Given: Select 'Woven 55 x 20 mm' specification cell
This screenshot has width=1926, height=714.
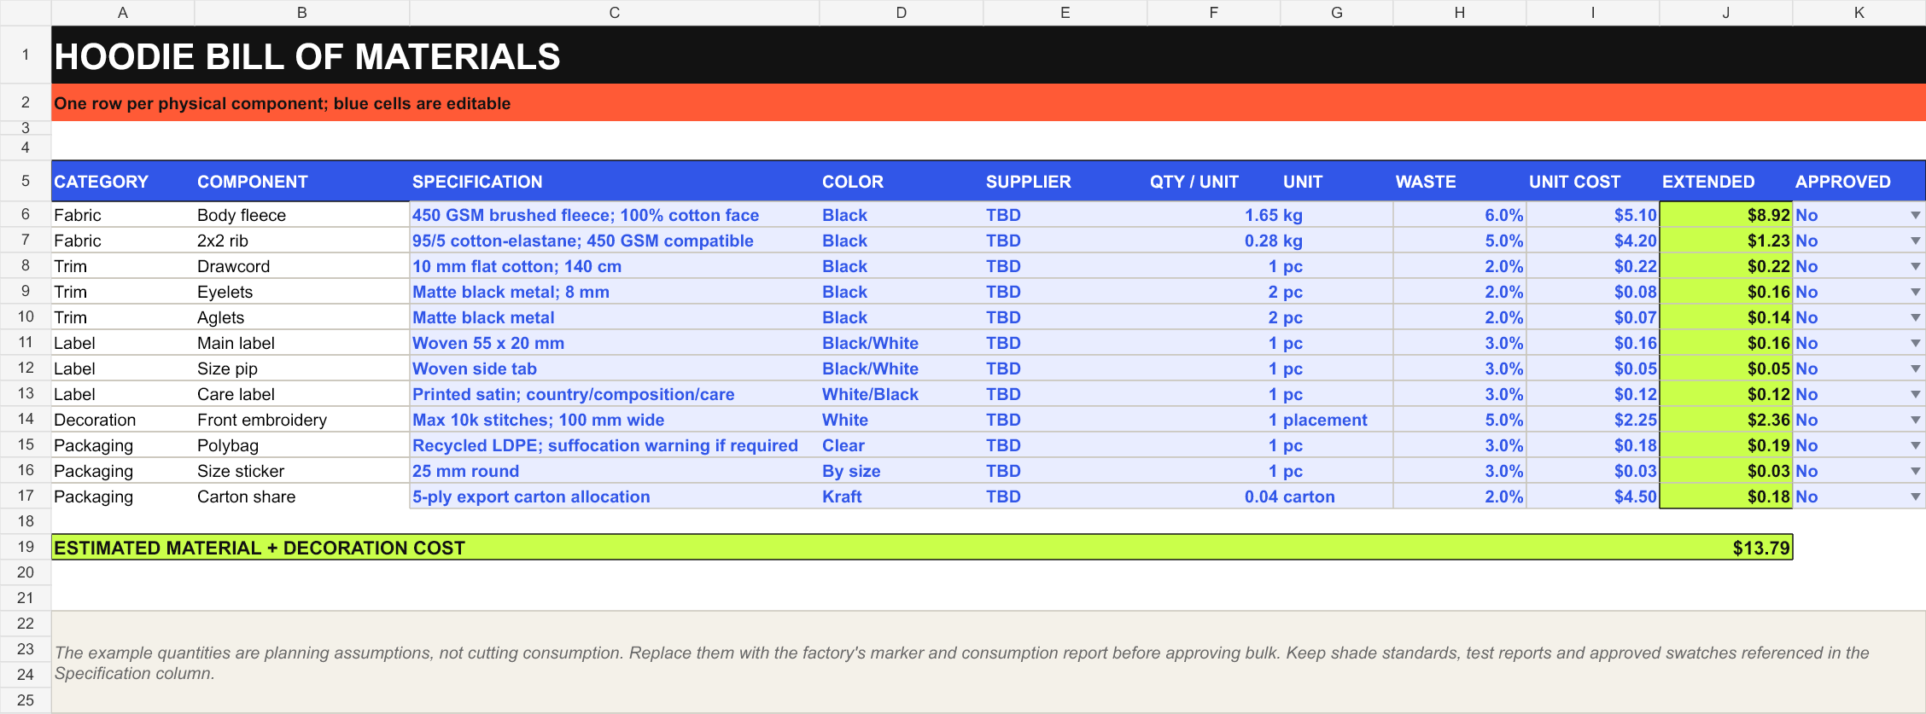Looking at the screenshot, I should [615, 343].
